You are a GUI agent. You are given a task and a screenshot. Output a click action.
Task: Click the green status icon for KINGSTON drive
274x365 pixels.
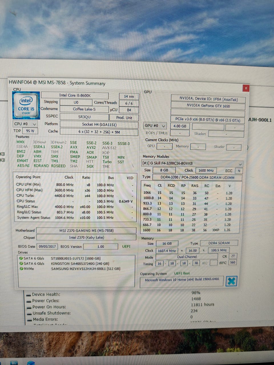click(21, 263)
